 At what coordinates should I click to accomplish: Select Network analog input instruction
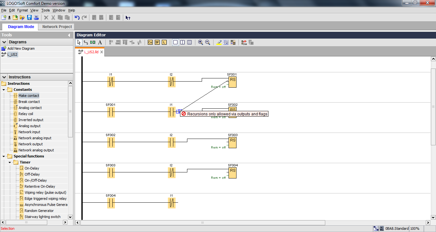[35, 138]
